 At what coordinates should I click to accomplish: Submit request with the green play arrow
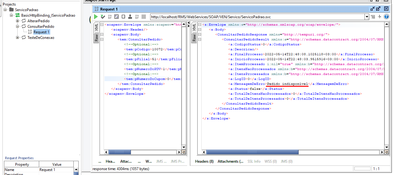(x=96, y=17)
